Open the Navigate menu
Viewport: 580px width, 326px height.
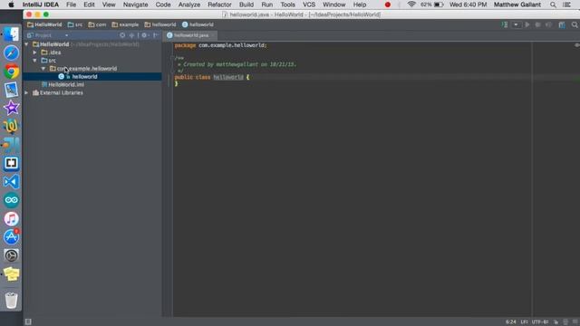coord(135,5)
